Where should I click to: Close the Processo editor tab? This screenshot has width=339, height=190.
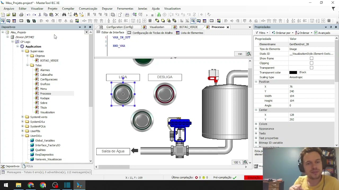point(228,27)
